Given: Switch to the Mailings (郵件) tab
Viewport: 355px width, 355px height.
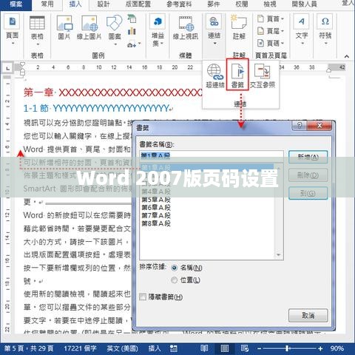Looking at the screenshot, I should 214,4.
